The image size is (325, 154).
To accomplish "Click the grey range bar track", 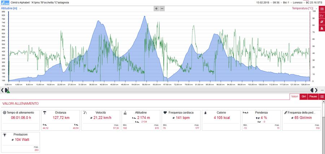I will tap(159, 90).
